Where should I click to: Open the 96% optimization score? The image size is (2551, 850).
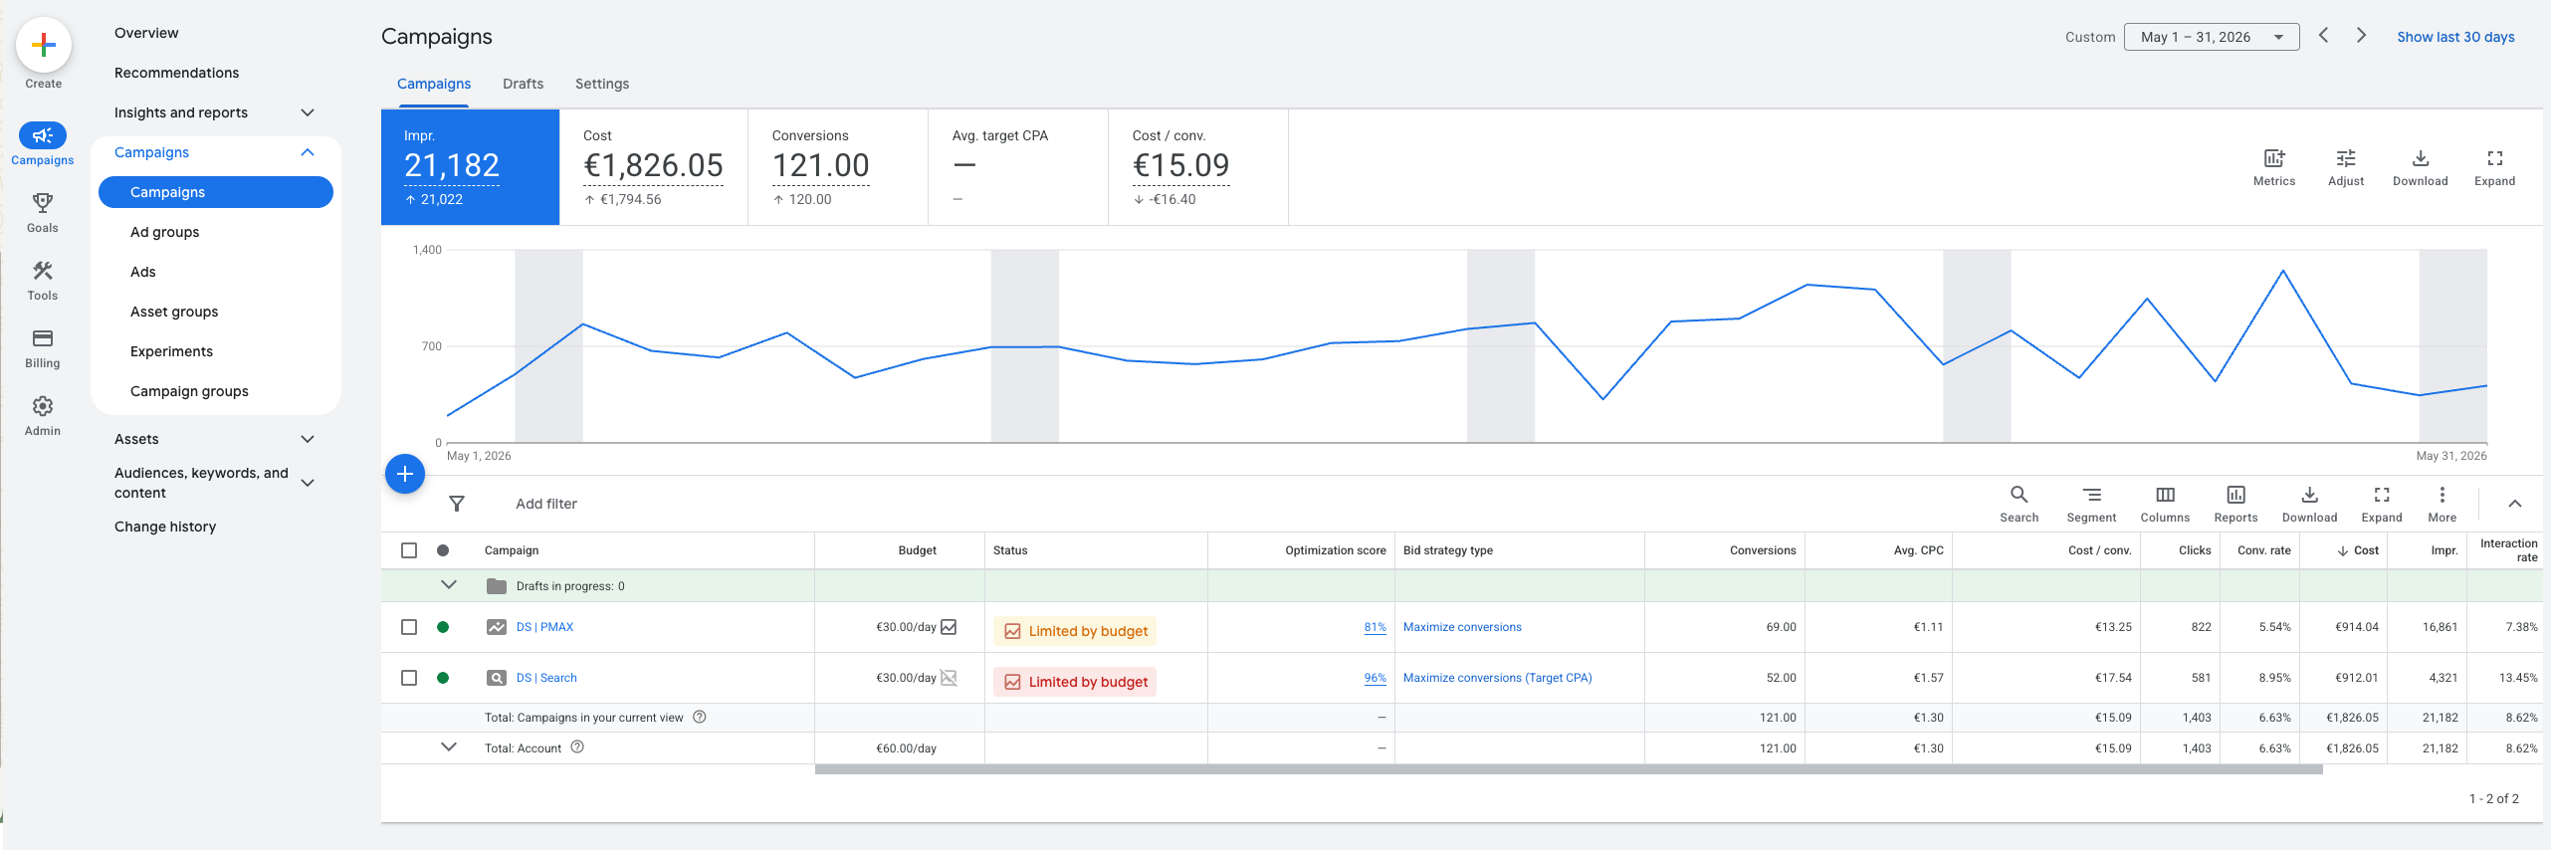pyautogui.click(x=1375, y=678)
